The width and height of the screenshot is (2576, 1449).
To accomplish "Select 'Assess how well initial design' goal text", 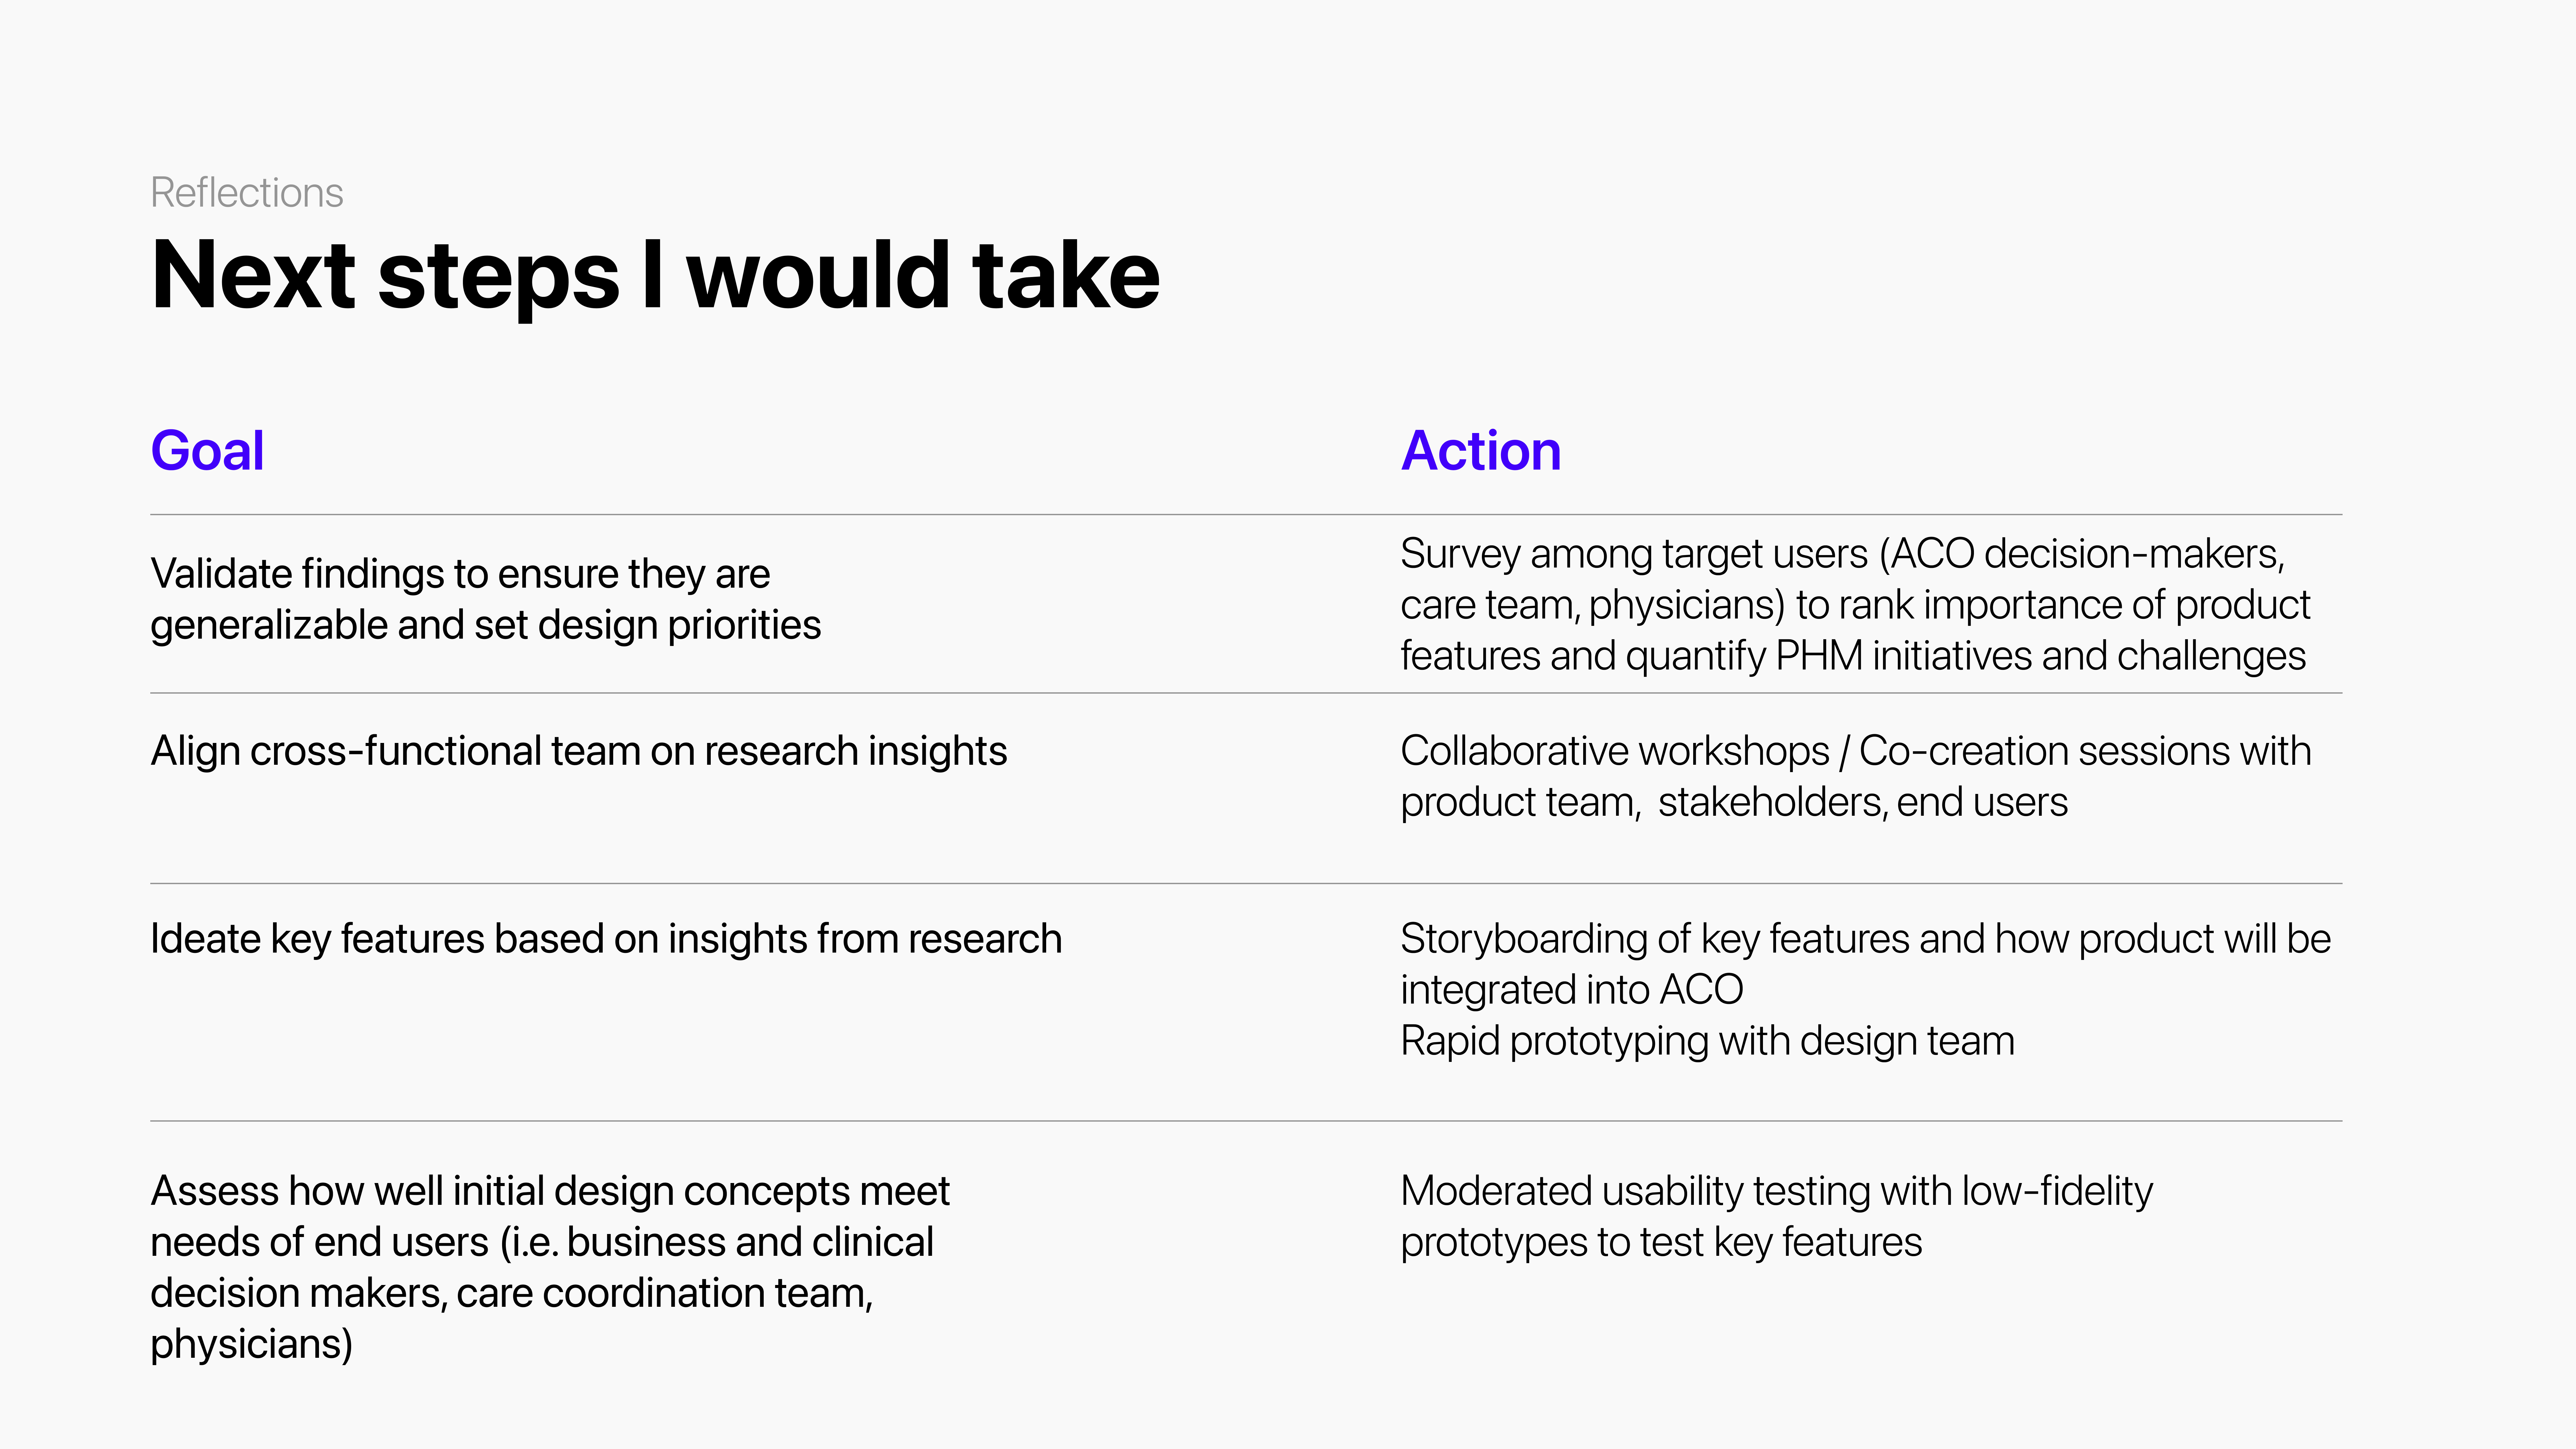I will point(550,1267).
